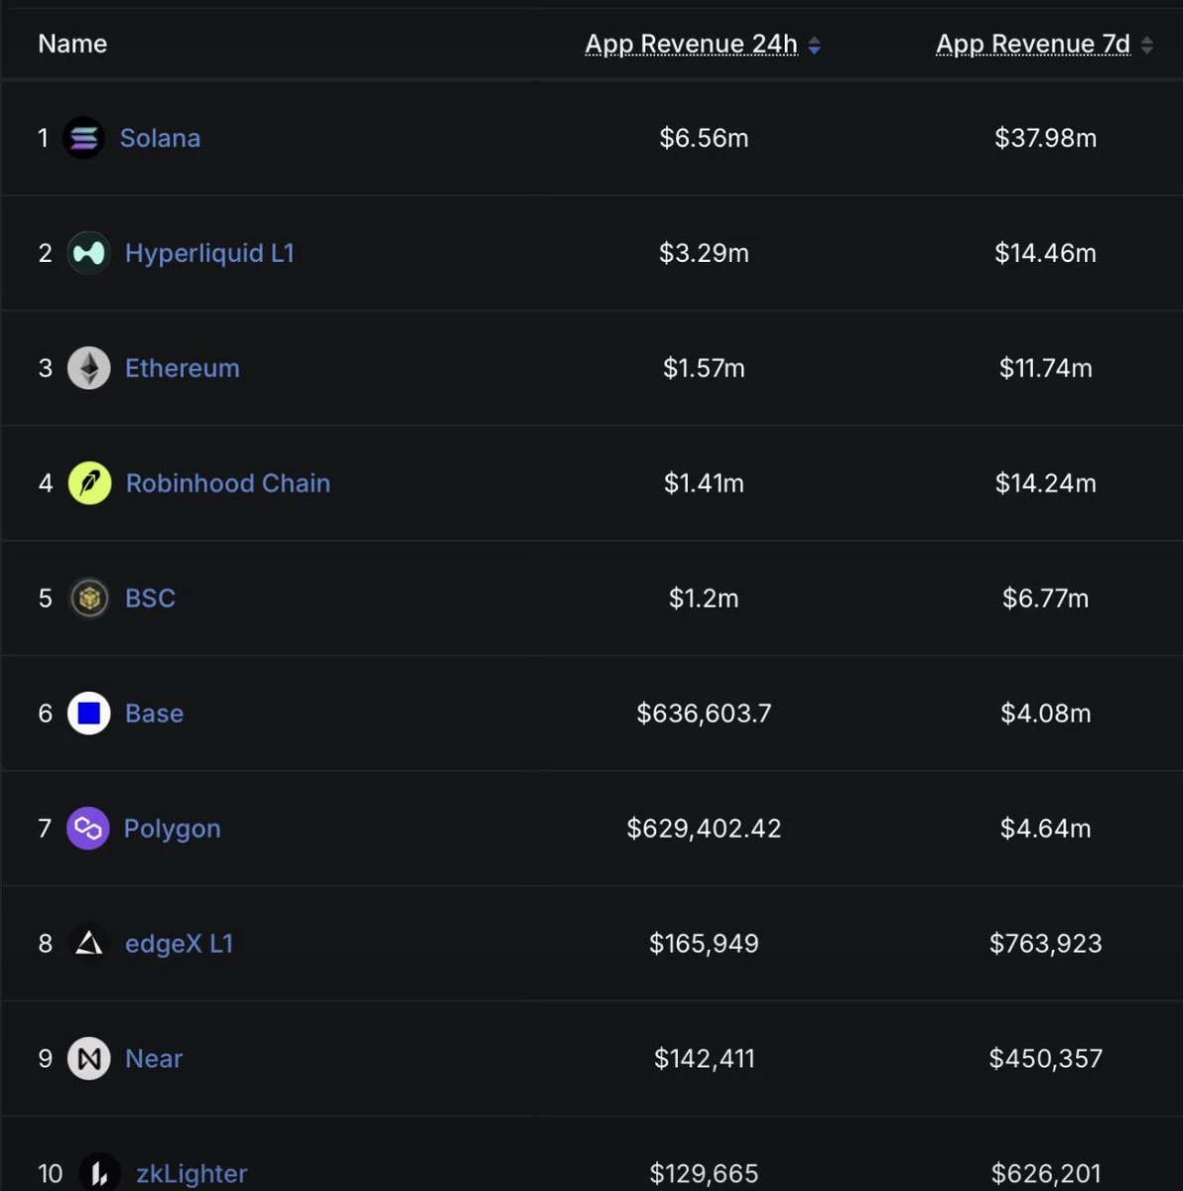Select the $629,402.42 revenue value
Viewport: 1183px width, 1191px height.
pyautogui.click(x=704, y=829)
